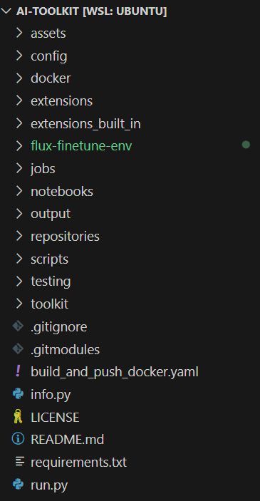The height and width of the screenshot is (501, 260).
Task: Expand the config folder chevron
Action: click(19, 56)
